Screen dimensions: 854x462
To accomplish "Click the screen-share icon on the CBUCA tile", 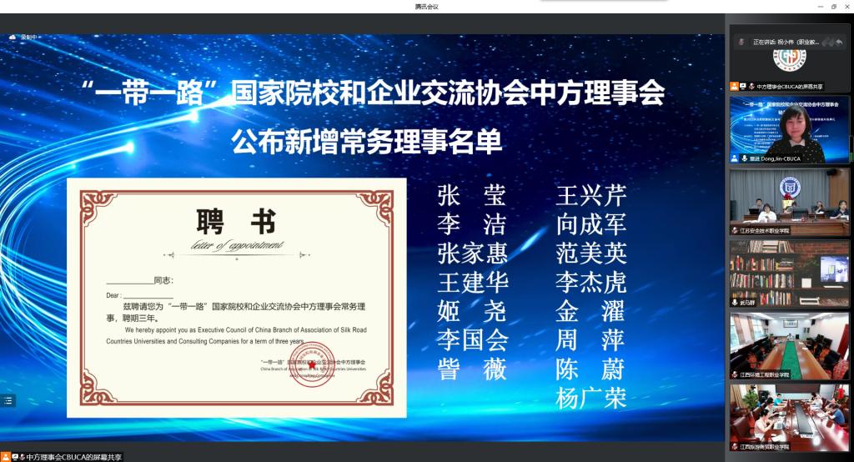I will [743, 86].
